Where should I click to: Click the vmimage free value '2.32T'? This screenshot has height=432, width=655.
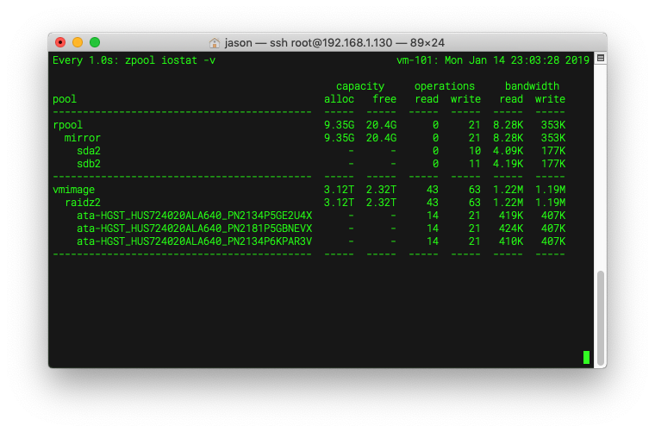coord(382,190)
